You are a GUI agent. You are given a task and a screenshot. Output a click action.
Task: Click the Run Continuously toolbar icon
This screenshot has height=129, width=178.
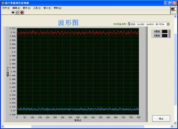point(17,12)
